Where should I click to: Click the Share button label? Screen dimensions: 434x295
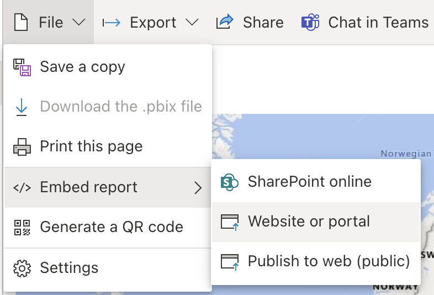(x=263, y=23)
